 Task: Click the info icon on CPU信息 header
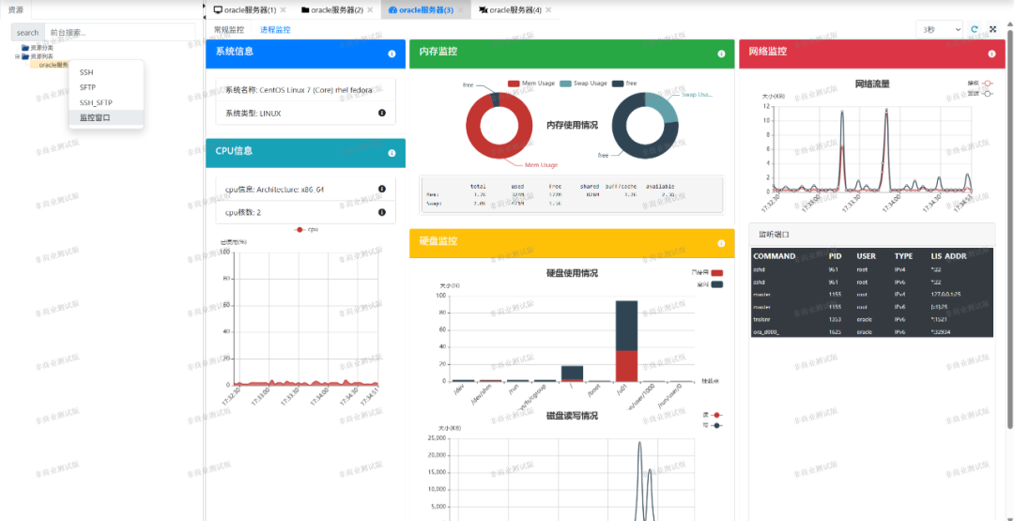[x=392, y=153]
